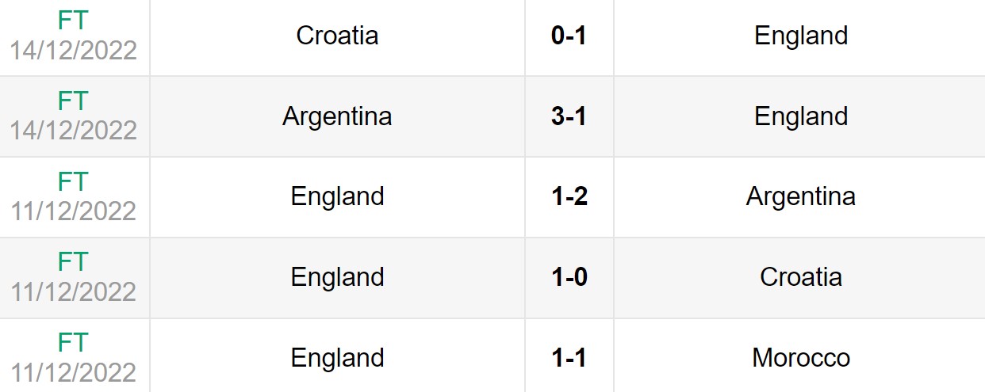Select away team England in the 3-1 match

[x=801, y=116]
